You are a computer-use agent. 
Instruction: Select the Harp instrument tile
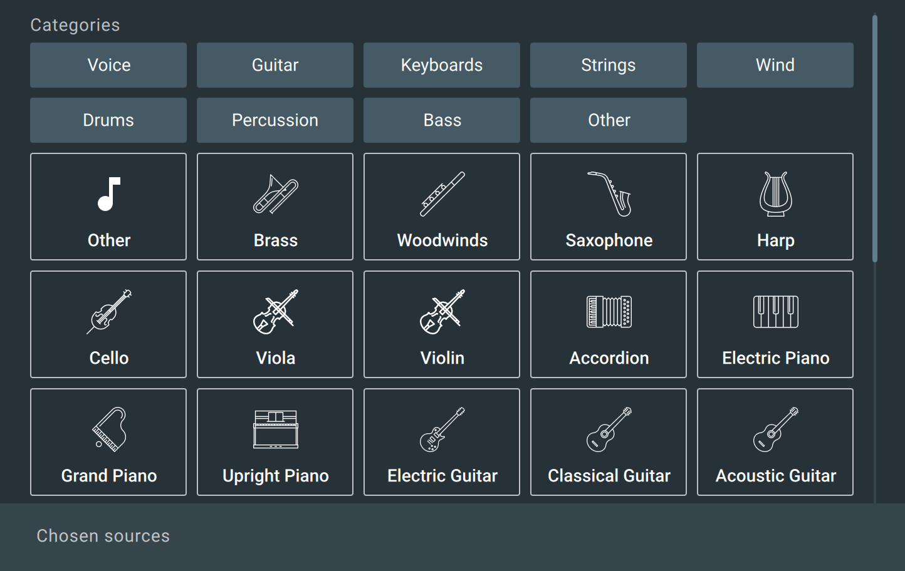(x=775, y=207)
